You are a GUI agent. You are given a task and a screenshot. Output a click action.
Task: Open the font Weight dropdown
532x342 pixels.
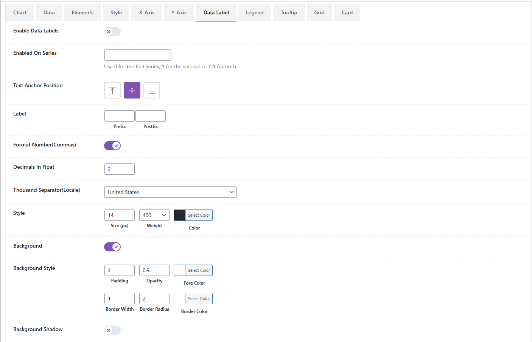pyautogui.click(x=154, y=215)
